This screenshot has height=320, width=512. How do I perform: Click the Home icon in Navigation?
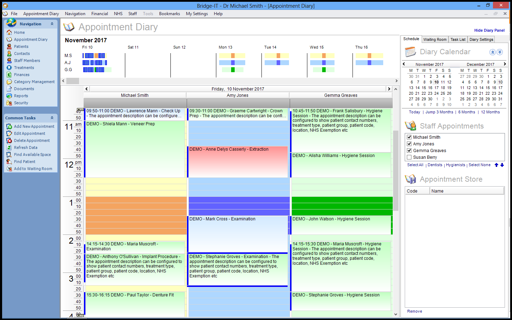(9, 32)
